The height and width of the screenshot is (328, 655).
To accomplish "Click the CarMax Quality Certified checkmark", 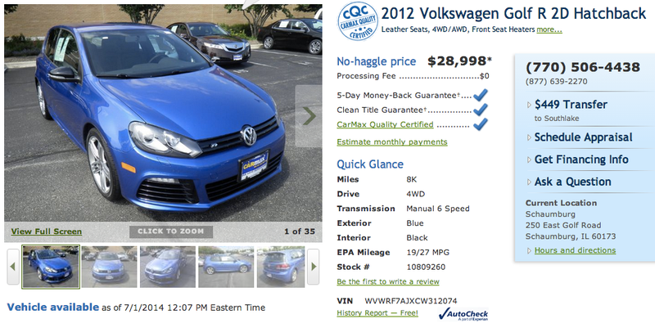I will [x=481, y=124].
